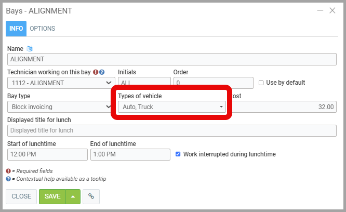Image resolution: width=346 pixels, height=212 pixels.
Task: Open the Technician working on this bay dropdown
Action: point(61,83)
